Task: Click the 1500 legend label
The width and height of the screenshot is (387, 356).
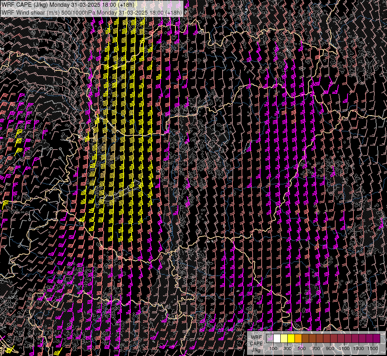Action: (x=373, y=348)
